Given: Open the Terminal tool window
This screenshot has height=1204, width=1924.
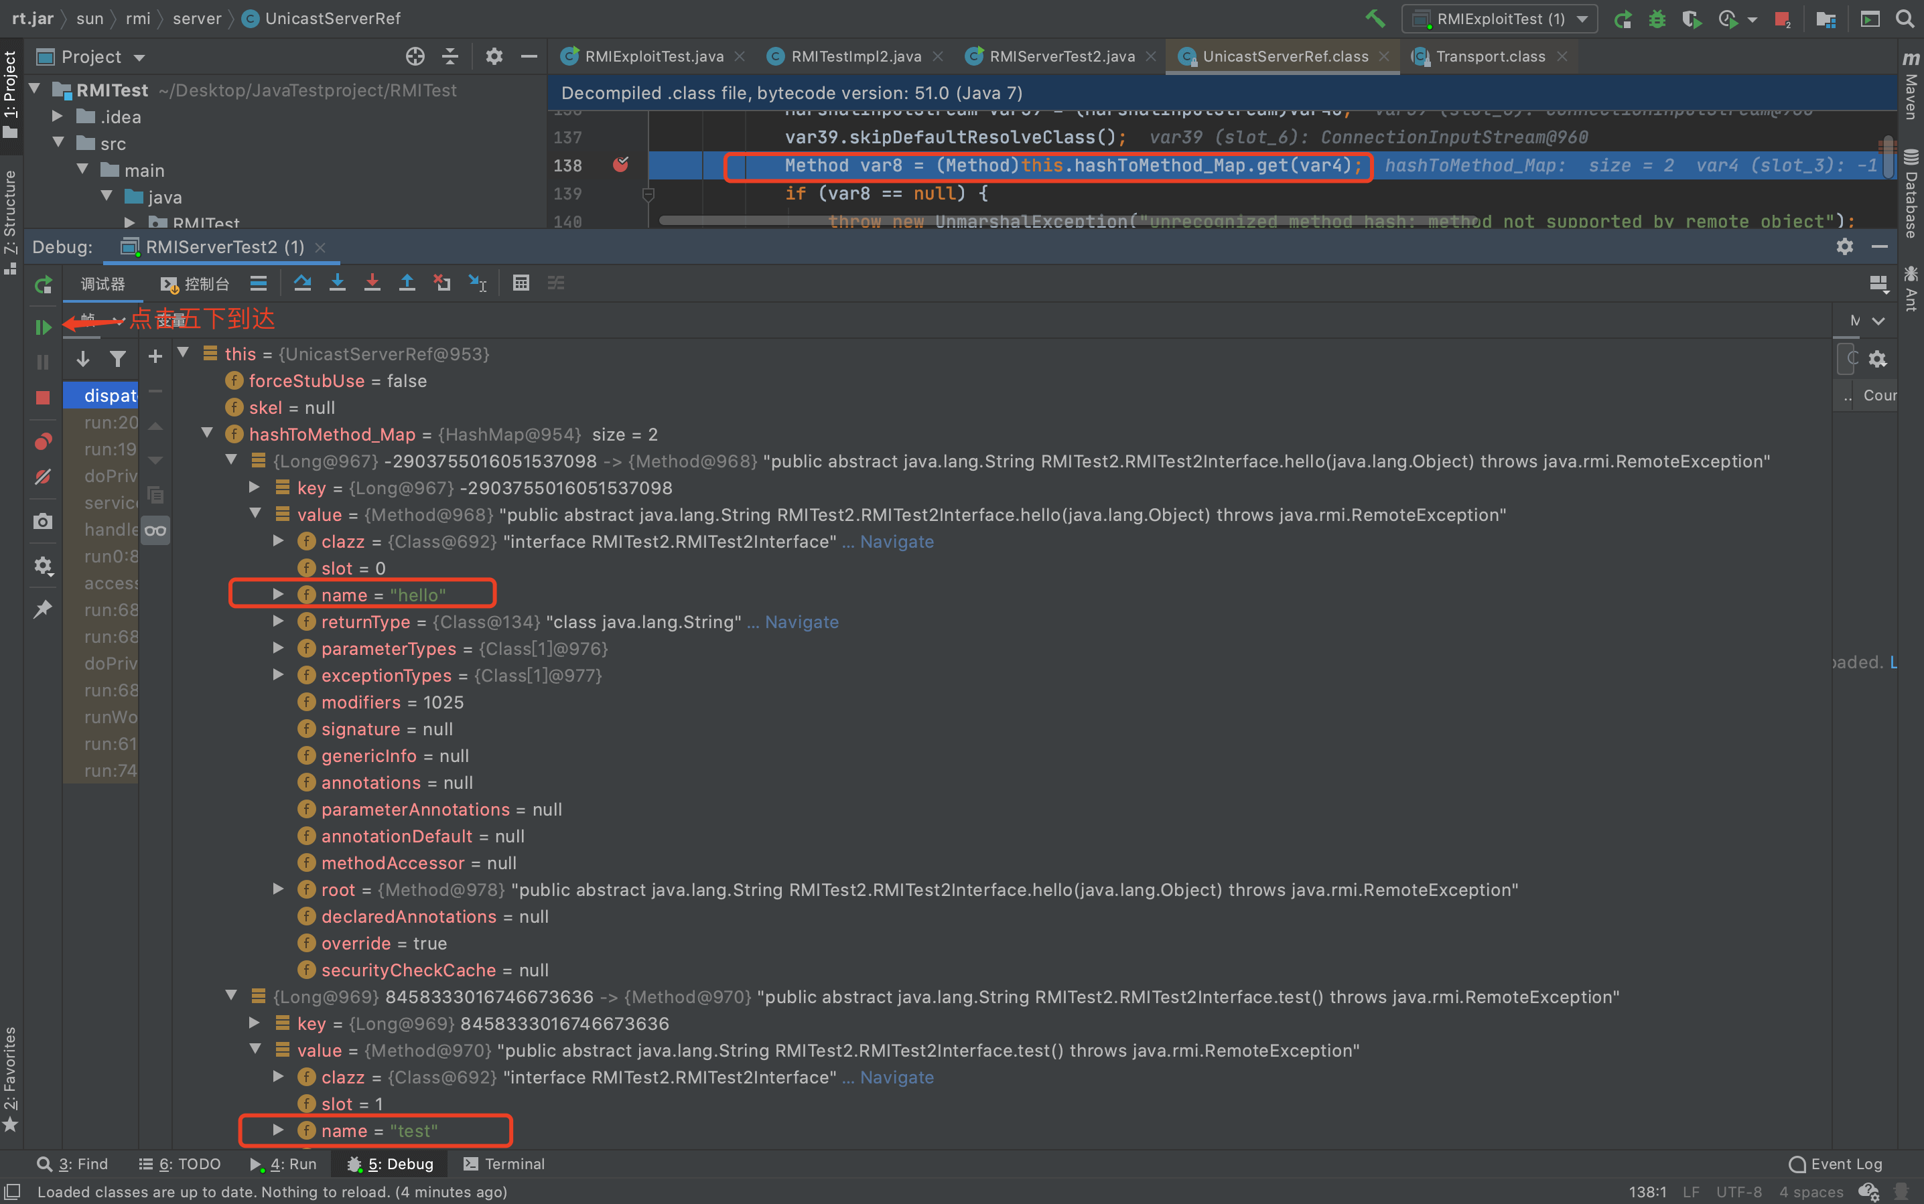Looking at the screenshot, I should [504, 1163].
